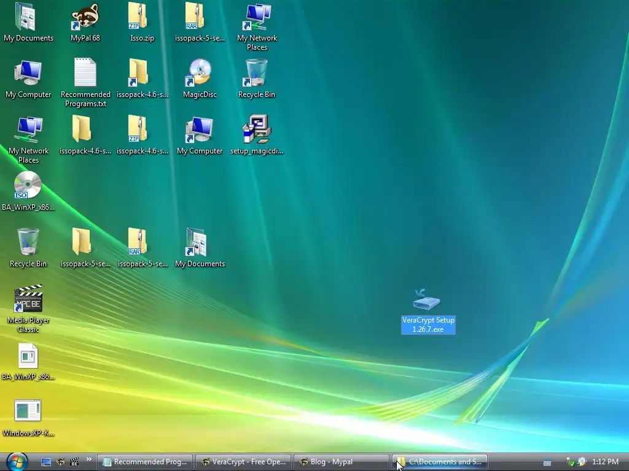Select My Network Places icon without shortcut arrow
Image resolution: width=629 pixels, height=471 pixels.
pyautogui.click(x=28, y=140)
